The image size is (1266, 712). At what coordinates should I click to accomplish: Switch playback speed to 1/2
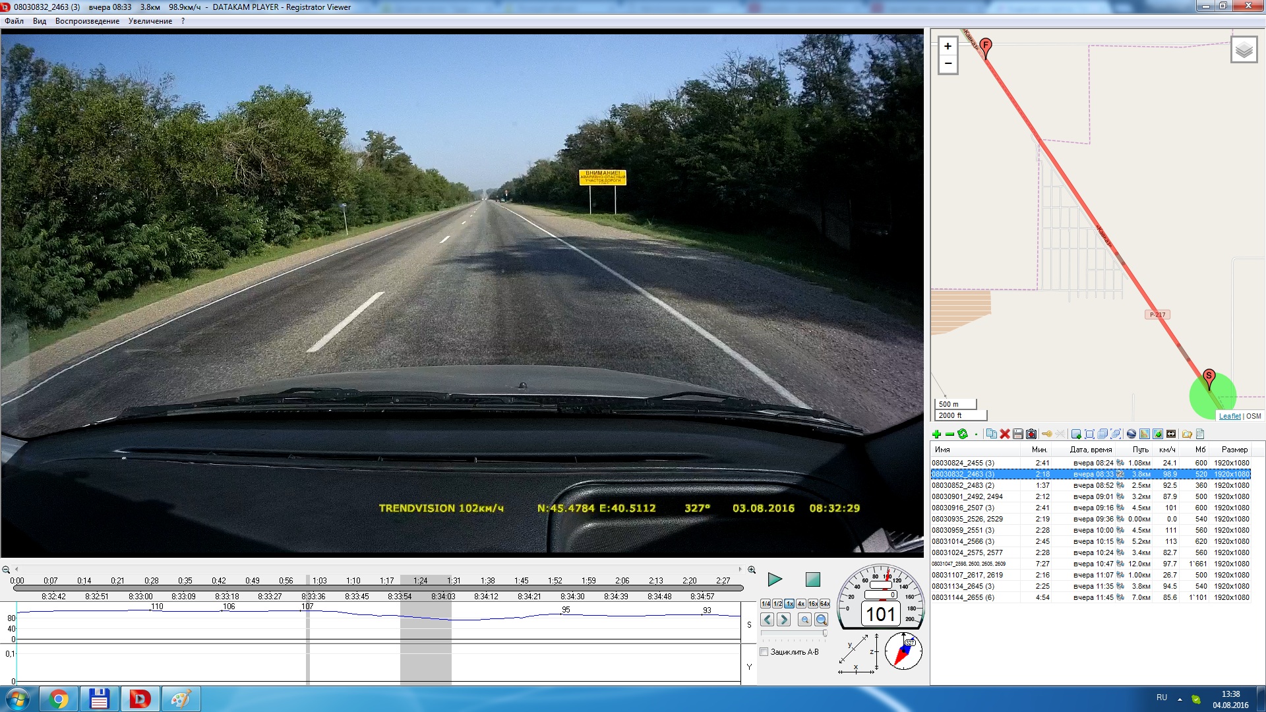point(777,604)
